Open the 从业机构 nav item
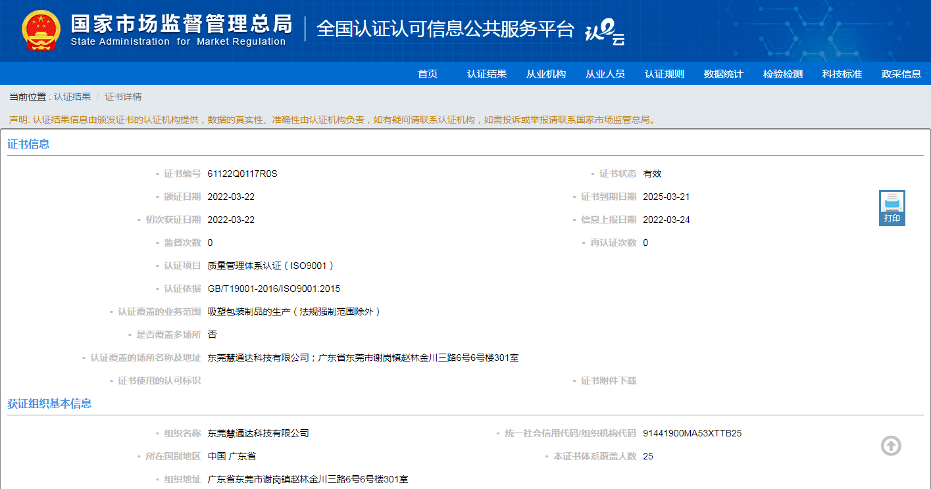 tap(546, 74)
